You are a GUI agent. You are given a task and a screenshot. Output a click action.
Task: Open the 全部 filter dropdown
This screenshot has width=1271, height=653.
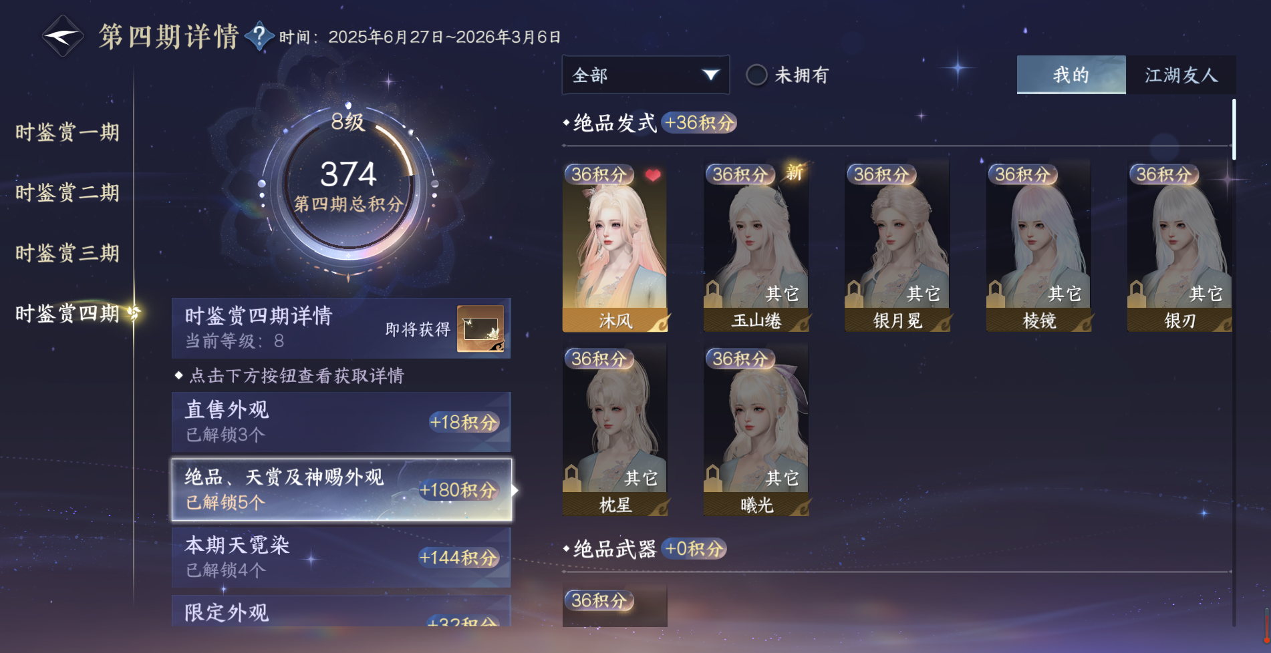tap(646, 75)
